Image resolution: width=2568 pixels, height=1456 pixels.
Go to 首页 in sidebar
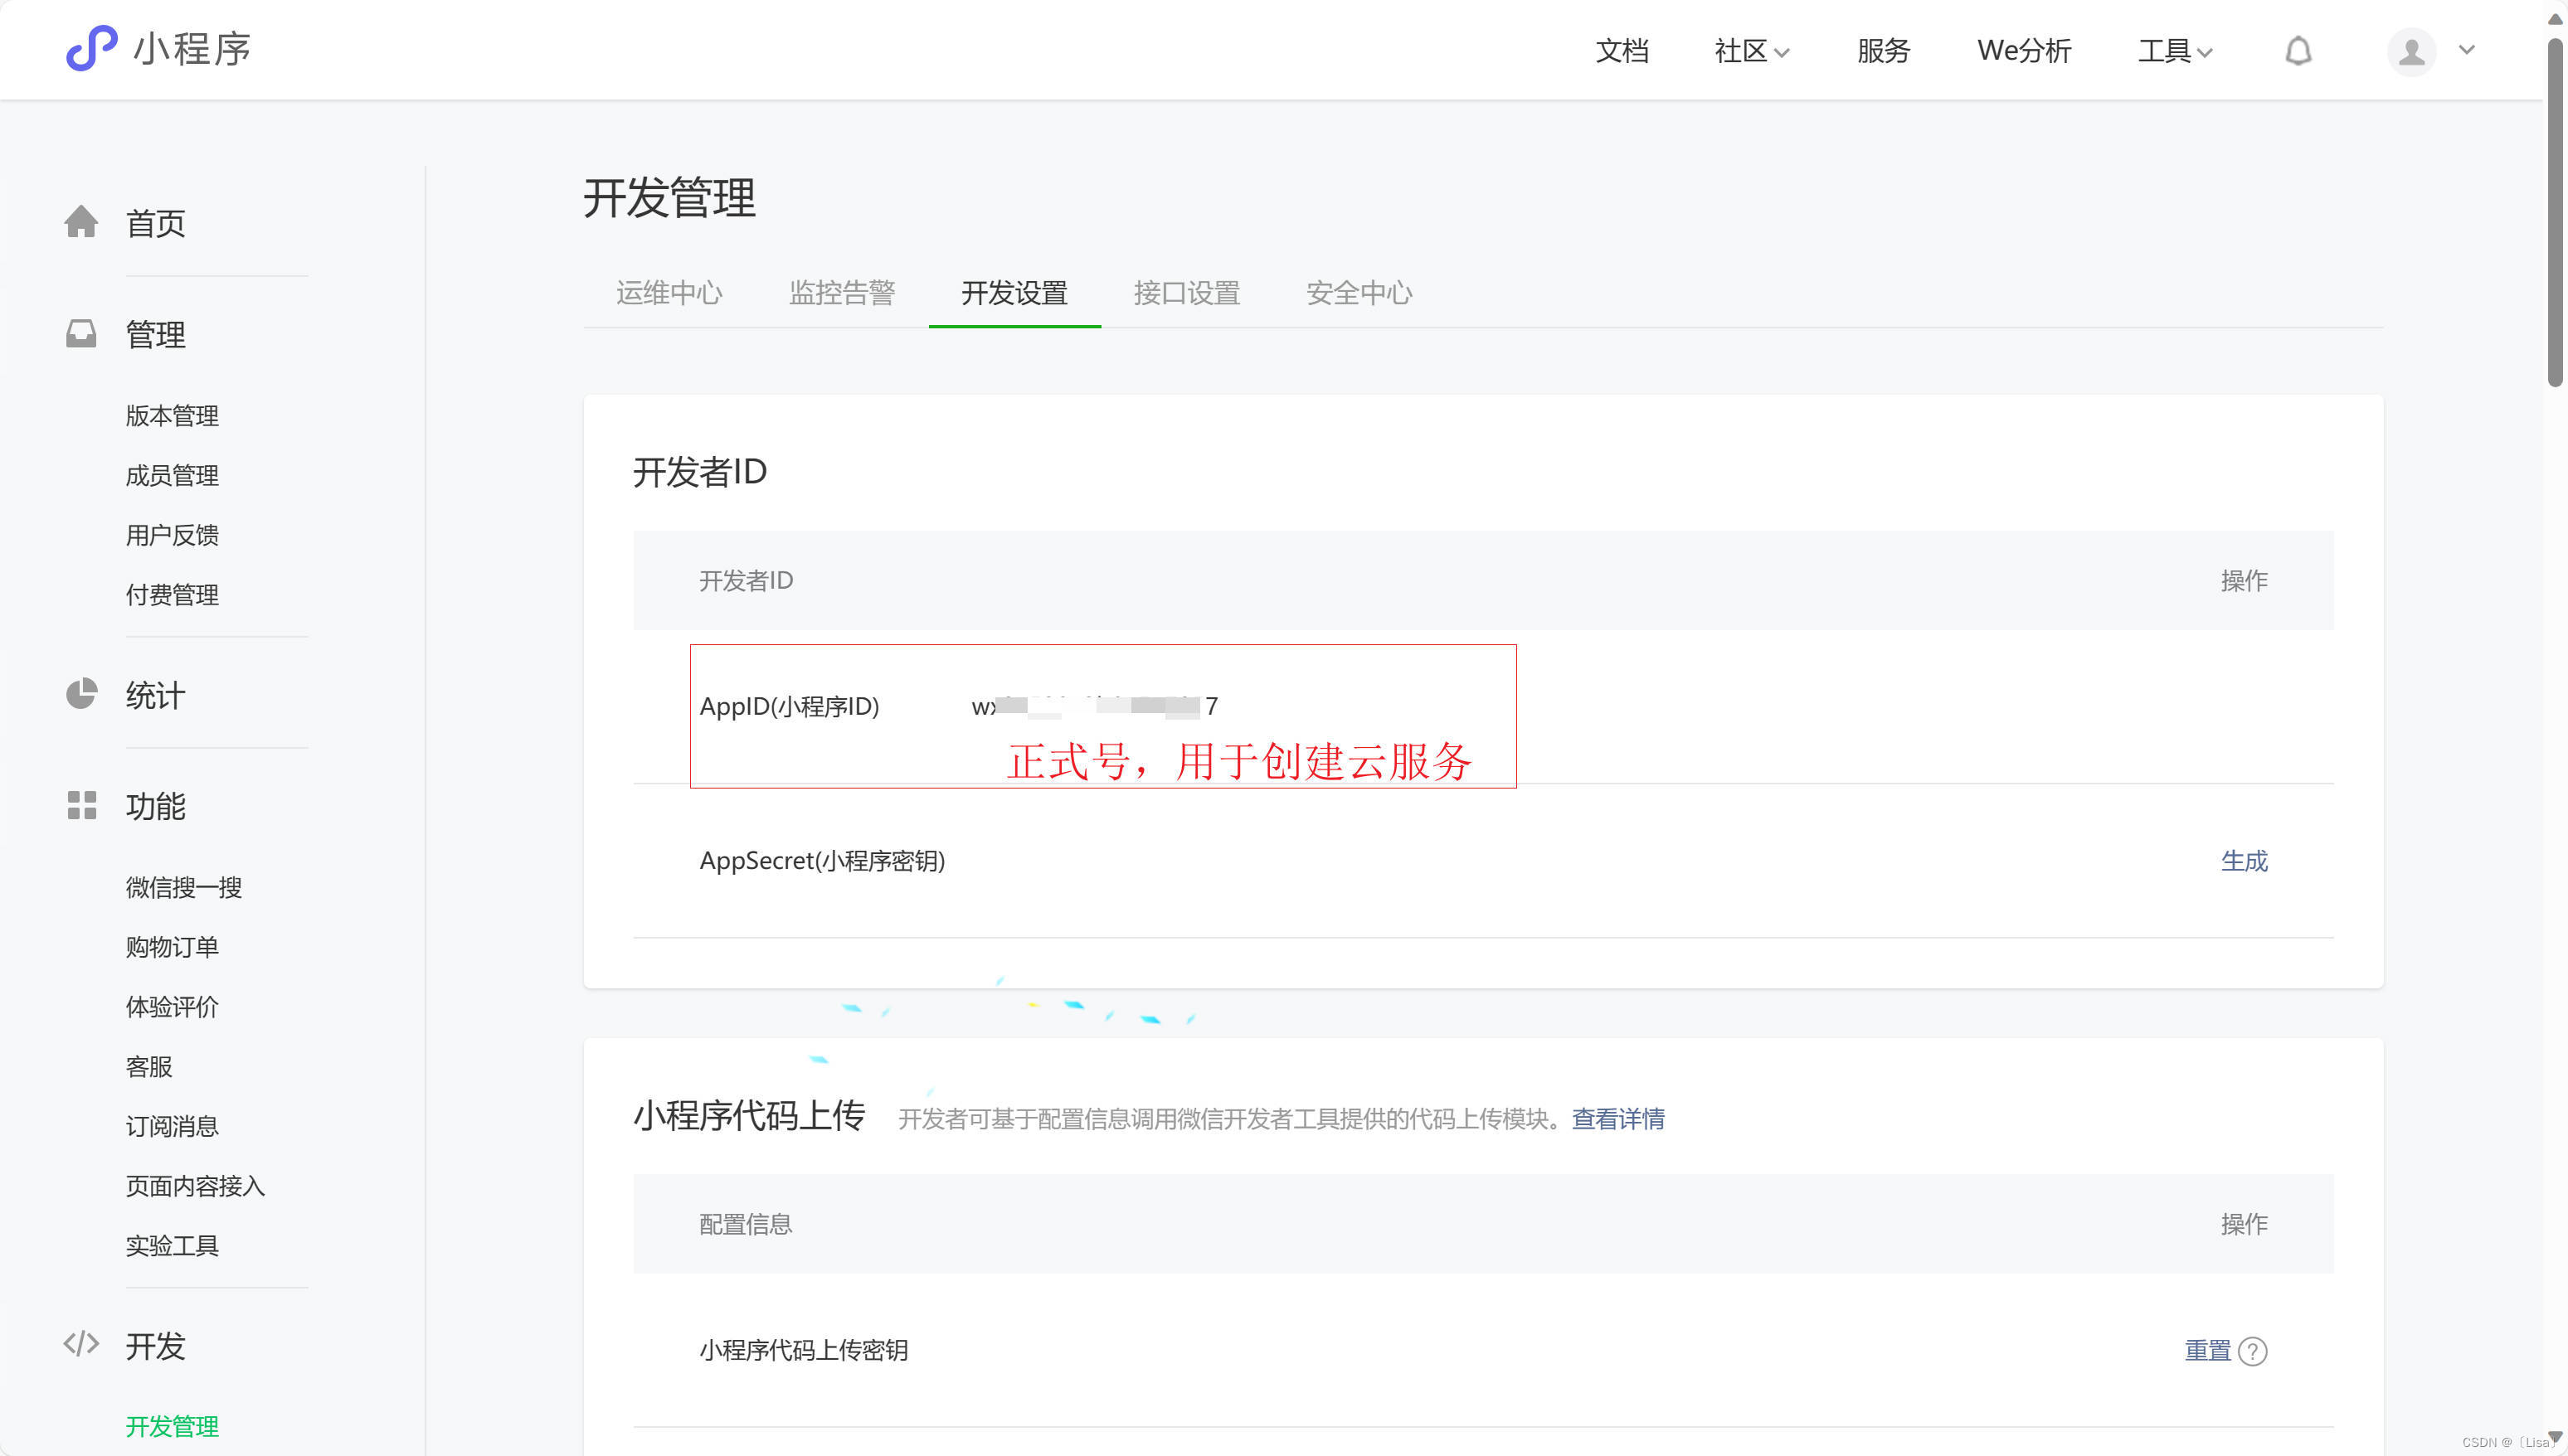tap(155, 223)
